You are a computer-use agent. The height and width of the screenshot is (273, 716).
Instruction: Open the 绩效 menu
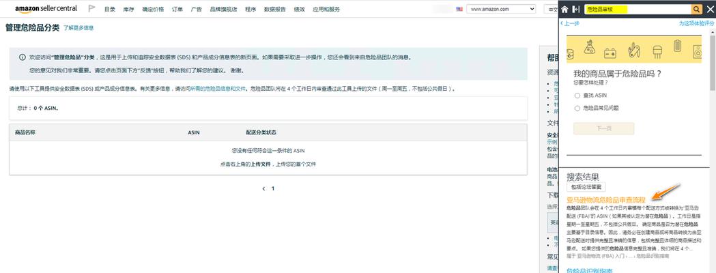[299, 9]
